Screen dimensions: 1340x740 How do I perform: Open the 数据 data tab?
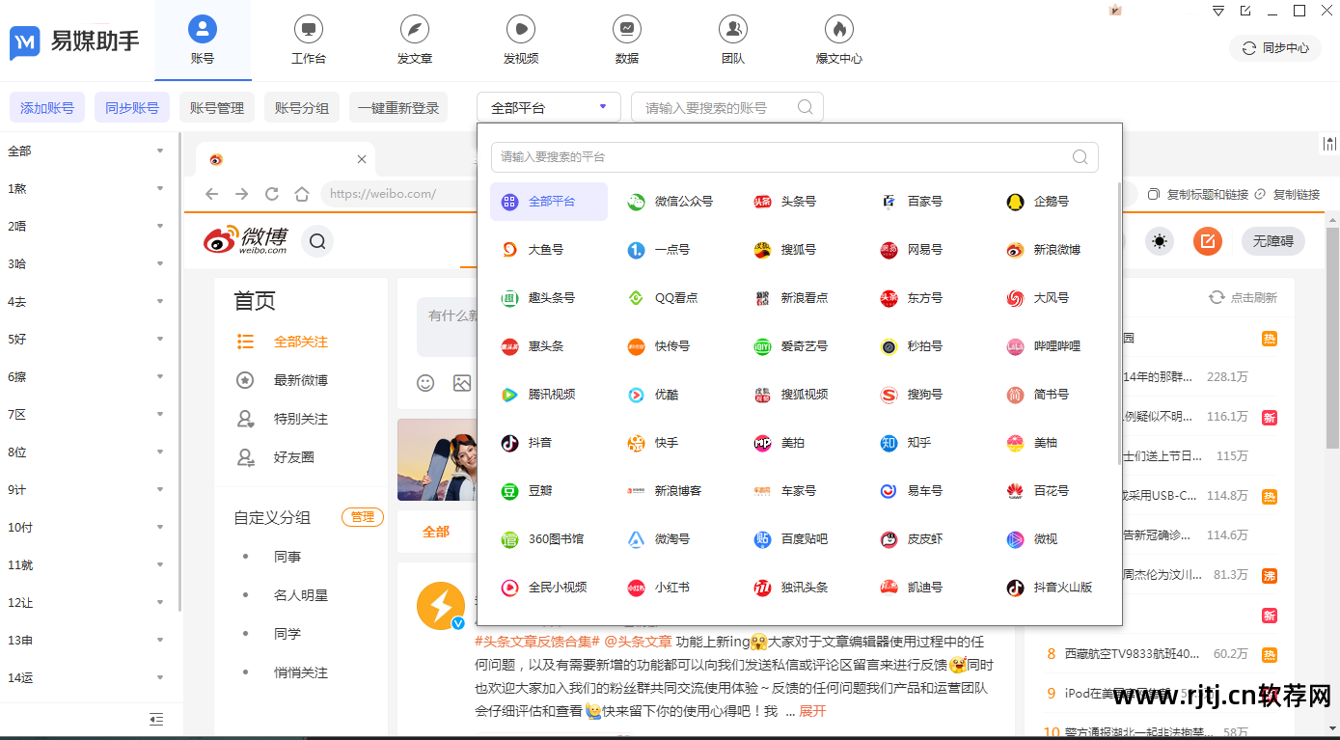[627, 41]
